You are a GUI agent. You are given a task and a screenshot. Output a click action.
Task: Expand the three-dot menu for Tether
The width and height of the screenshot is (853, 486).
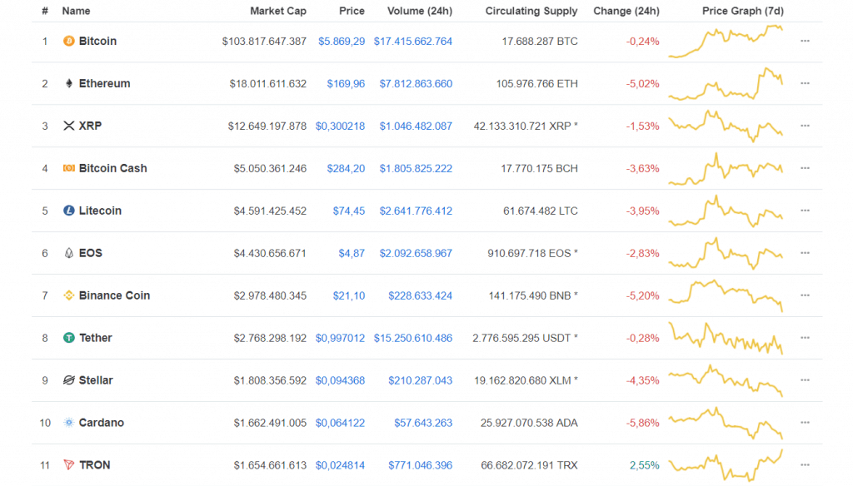[x=805, y=338]
